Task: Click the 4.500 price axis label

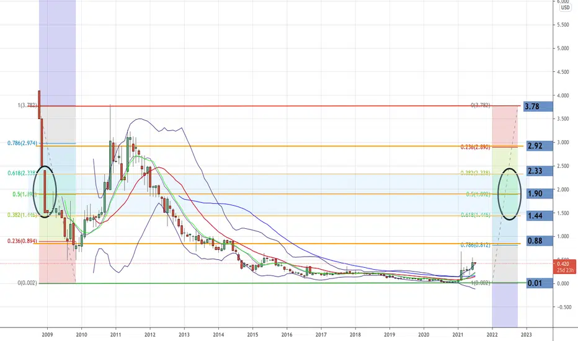Action: [x=563, y=72]
